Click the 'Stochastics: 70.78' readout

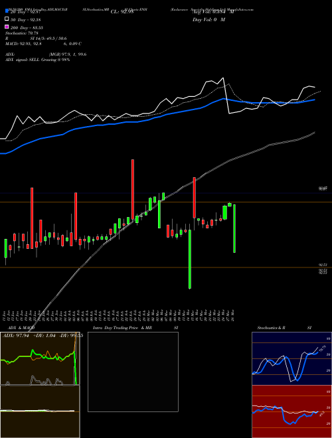click(22, 33)
